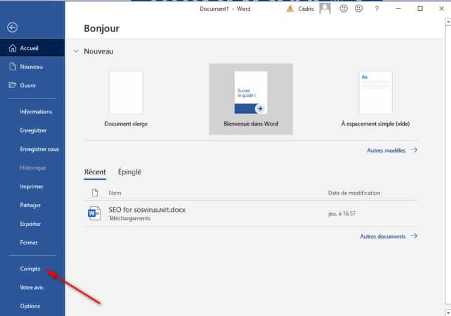The height and width of the screenshot is (316, 451).
Task: Create a Document vierge from thumbnail
Action: [x=126, y=93]
